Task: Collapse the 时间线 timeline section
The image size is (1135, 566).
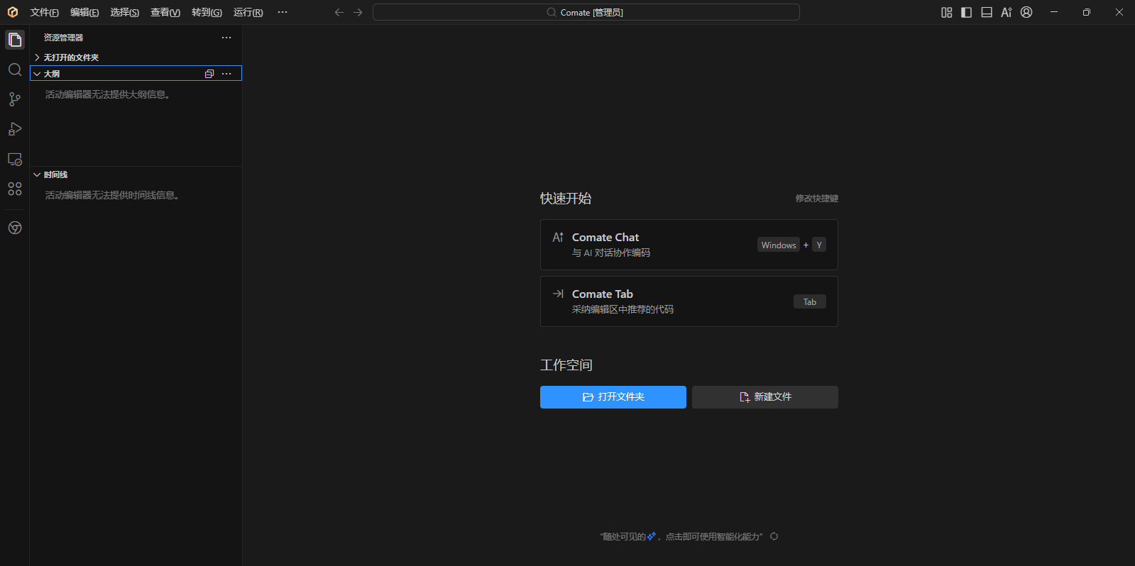Action: [55, 174]
